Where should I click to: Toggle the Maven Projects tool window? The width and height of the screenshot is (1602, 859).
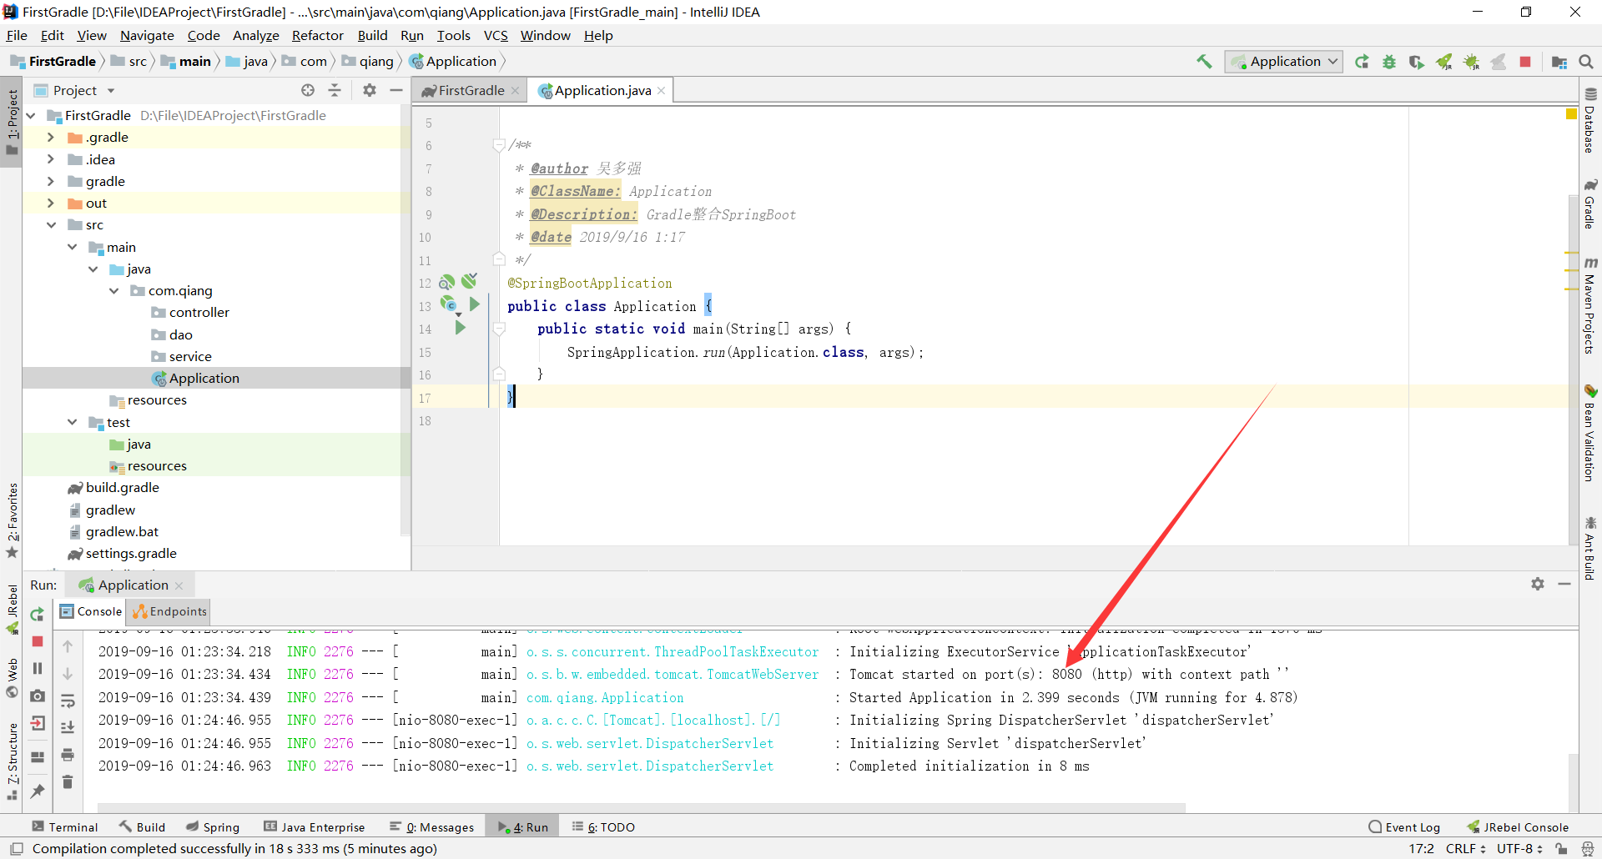pyautogui.click(x=1590, y=305)
